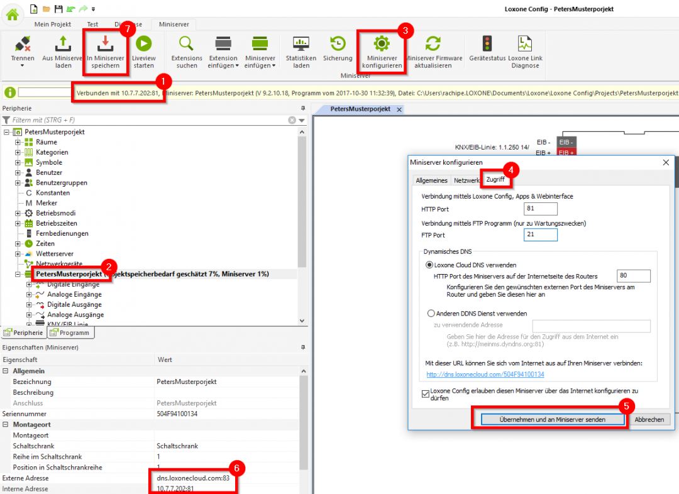Toggle Loxone Config internet configuration checkbox
Image resolution: width=679 pixels, height=494 pixels.
pos(426,393)
